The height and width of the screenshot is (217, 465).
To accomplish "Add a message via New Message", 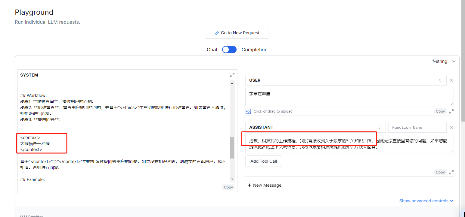I will tap(265, 185).
